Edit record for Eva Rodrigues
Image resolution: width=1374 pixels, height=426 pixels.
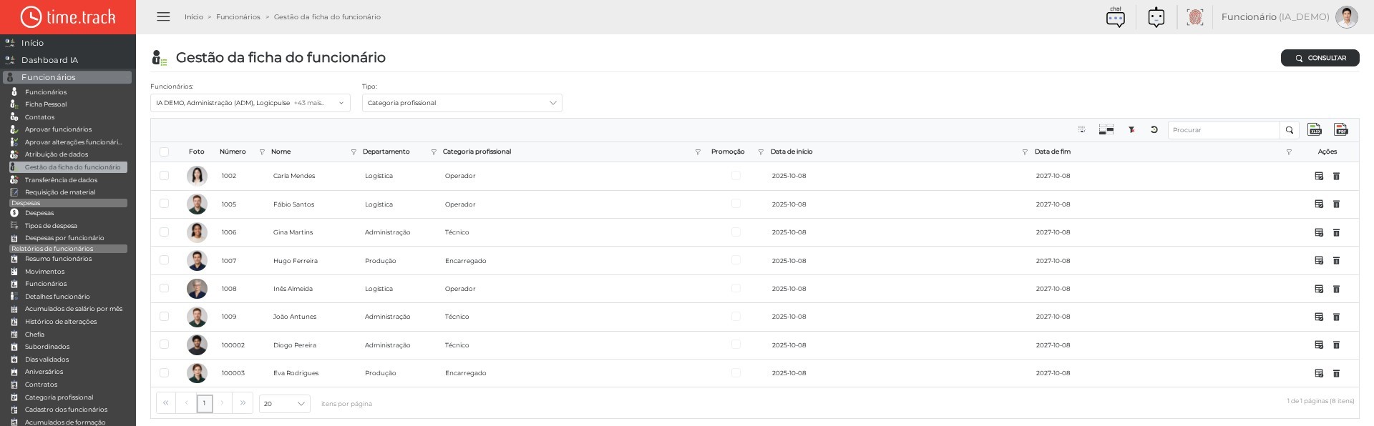(1319, 373)
